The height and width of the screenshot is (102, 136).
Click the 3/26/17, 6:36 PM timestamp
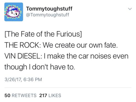(x=23, y=79)
